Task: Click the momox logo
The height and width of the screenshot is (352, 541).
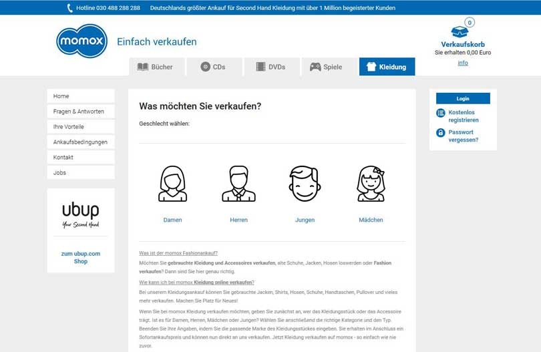Action: pyautogui.click(x=82, y=41)
